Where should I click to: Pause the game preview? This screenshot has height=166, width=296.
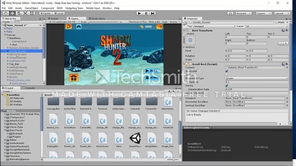146,13
